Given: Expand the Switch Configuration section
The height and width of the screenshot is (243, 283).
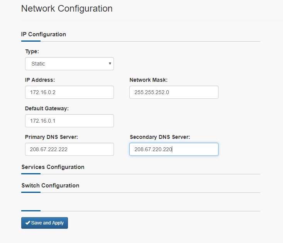Looking at the screenshot, I should point(50,186).
